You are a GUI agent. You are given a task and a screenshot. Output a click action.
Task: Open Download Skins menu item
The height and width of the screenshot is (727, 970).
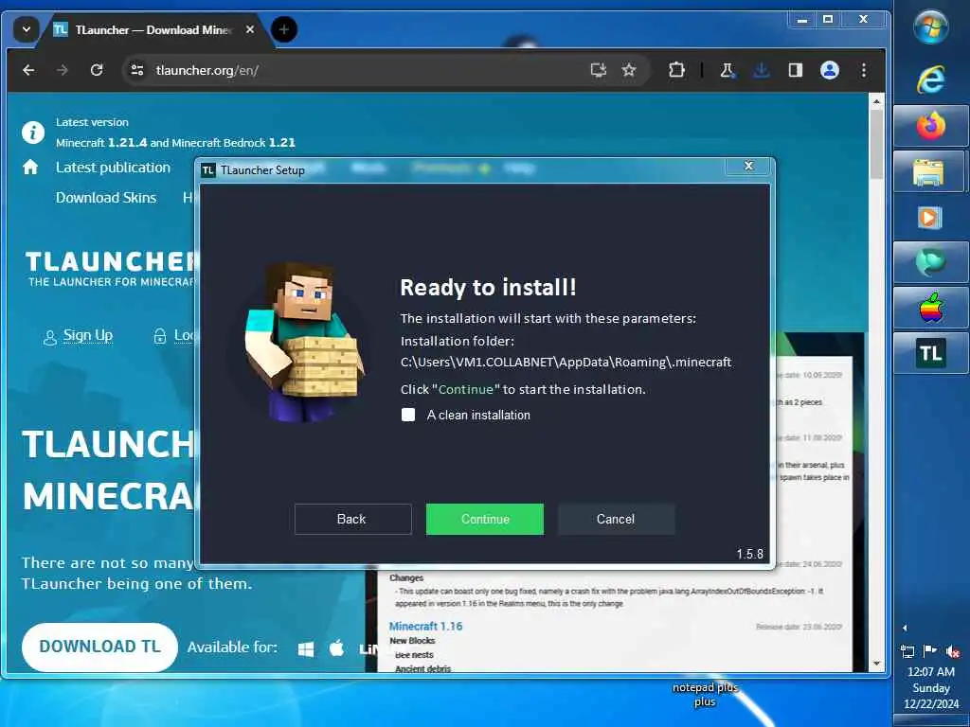click(106, 198)
